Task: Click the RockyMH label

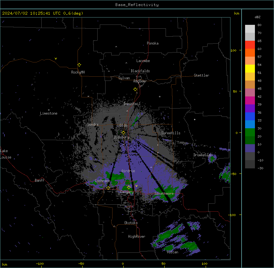Action: pyautogui.click(x=78, y=72)
